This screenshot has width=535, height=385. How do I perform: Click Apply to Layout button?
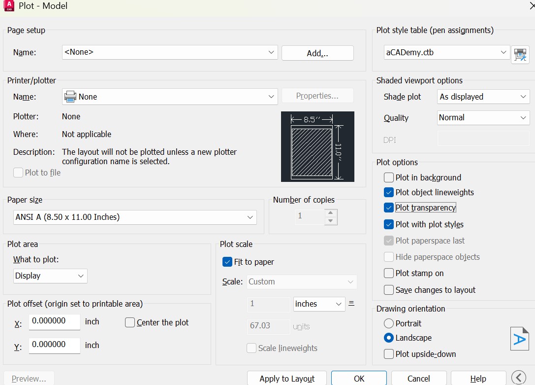click(286, 379)
